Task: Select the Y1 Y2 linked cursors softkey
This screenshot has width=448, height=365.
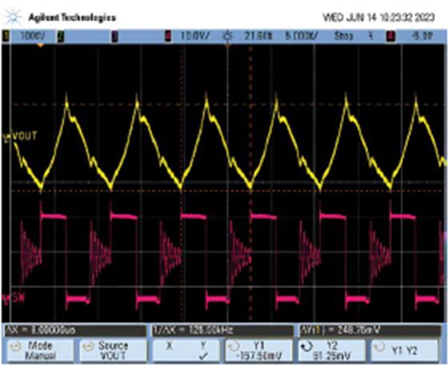Action: [x=405, y=350]
